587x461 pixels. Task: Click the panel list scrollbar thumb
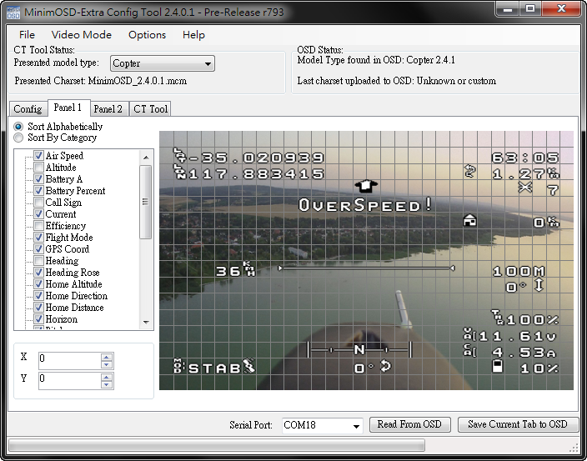click(146, 202)
